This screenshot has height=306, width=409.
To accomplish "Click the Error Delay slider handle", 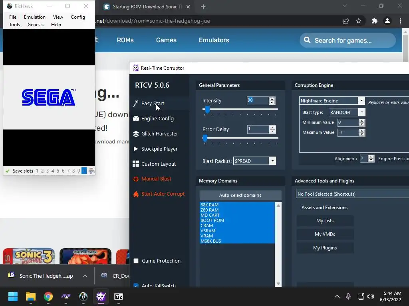I will click(205, 138).
